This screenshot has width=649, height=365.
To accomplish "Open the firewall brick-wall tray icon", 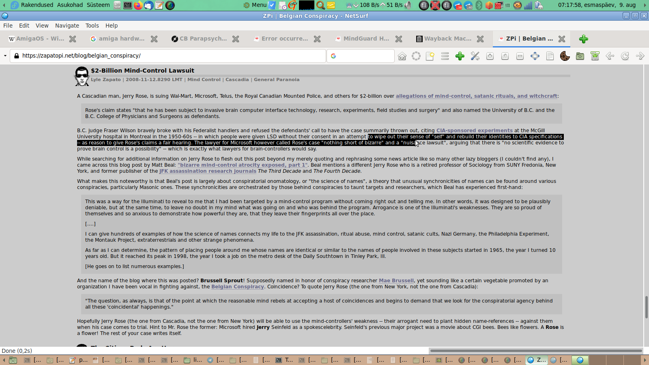I will 499,5.
